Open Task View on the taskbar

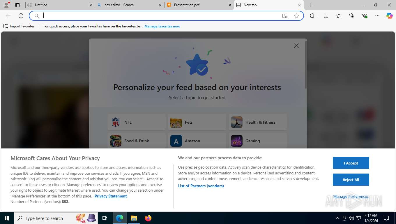click(105, 218)
